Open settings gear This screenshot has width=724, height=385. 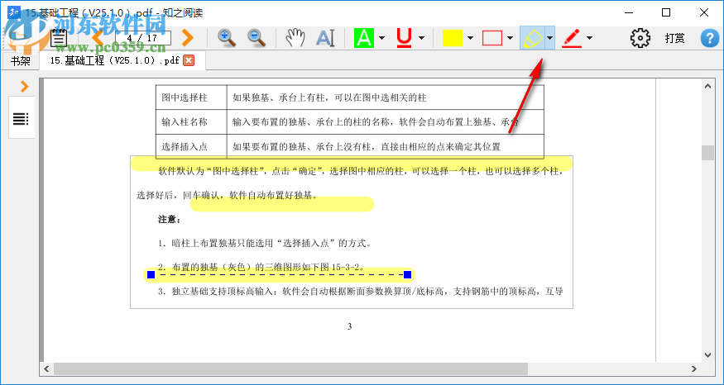point(640,38)
